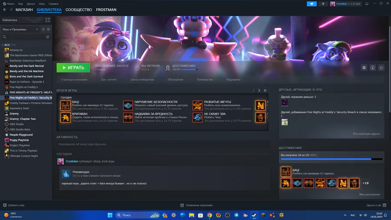Image resolution: width=391 pixels, height=220 pixels.
Task: Open the game info icon
Action: tap(373, 67)
